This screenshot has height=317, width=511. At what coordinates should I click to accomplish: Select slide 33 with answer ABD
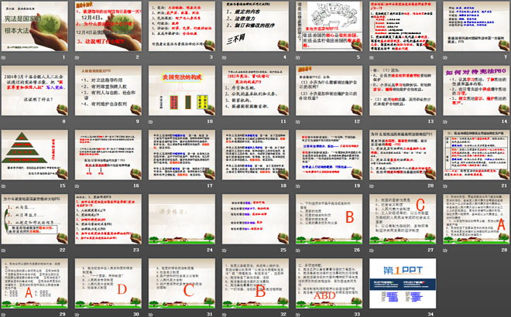coord(329,283)
